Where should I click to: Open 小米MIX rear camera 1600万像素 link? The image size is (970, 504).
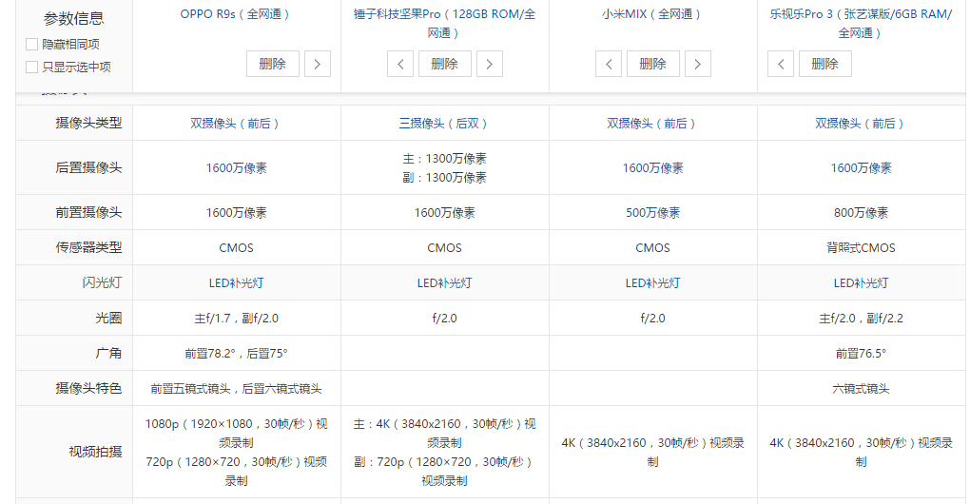[x=652, y=168]
